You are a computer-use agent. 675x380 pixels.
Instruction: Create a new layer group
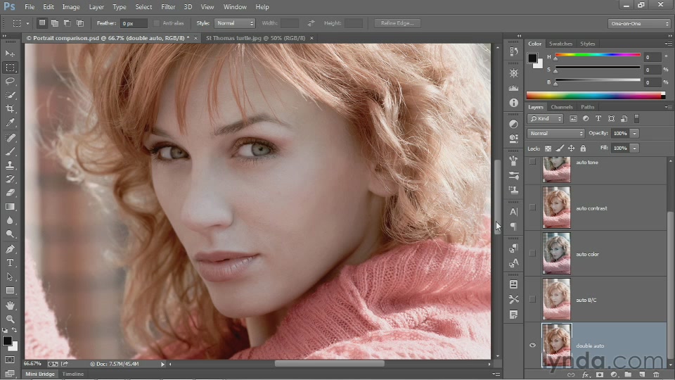click(628, 375)
